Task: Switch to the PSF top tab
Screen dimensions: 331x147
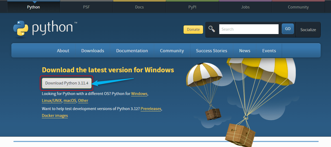Action: click(x=86, y=7)
